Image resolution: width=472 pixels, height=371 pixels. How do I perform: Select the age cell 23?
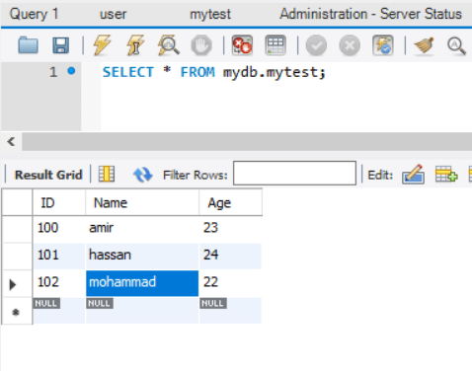tap(230, 228)
